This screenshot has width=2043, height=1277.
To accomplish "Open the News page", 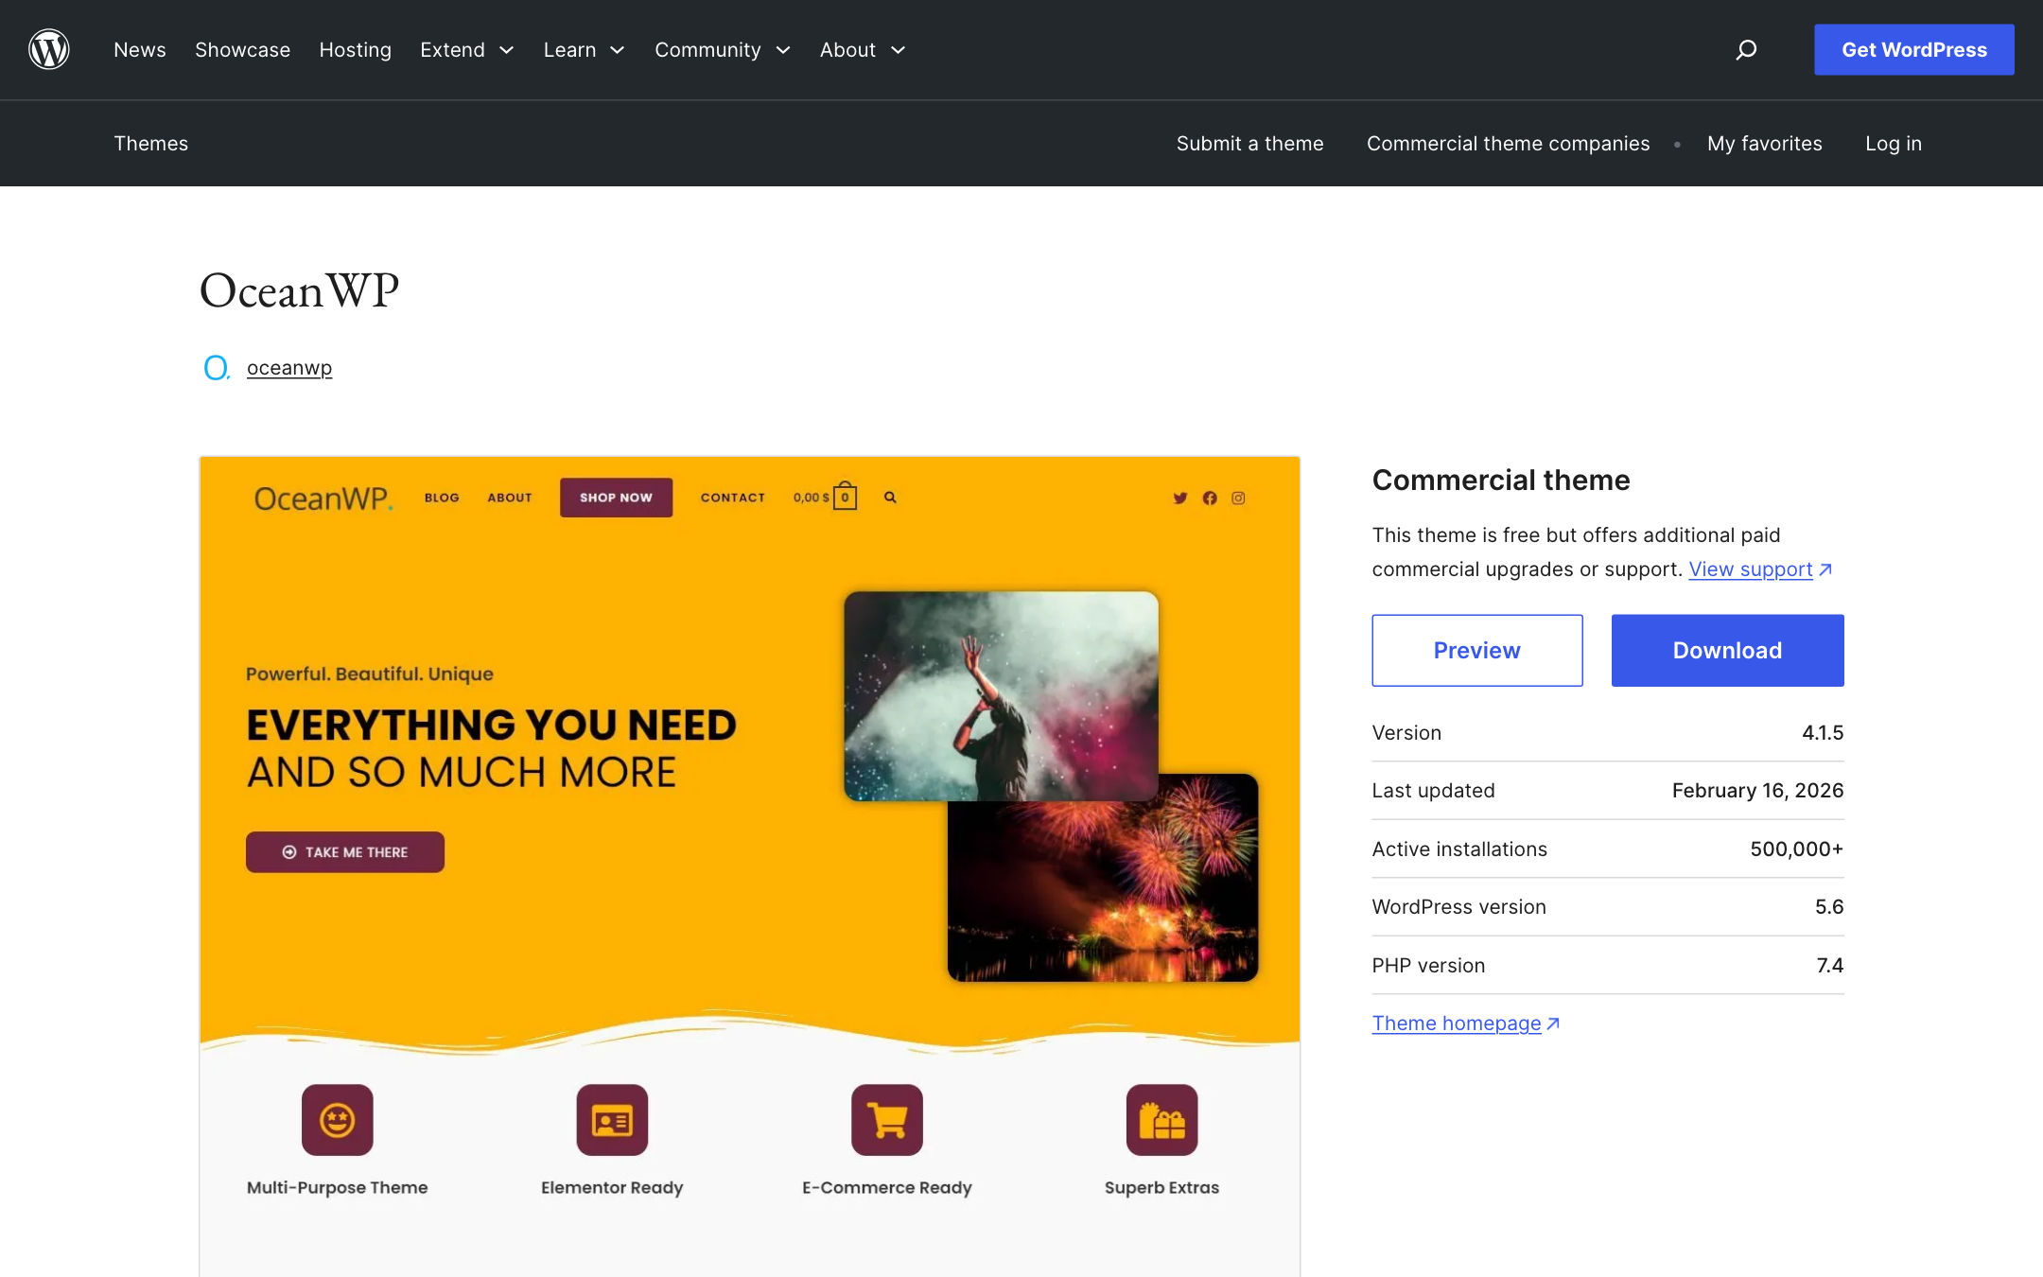I will 139,49.
